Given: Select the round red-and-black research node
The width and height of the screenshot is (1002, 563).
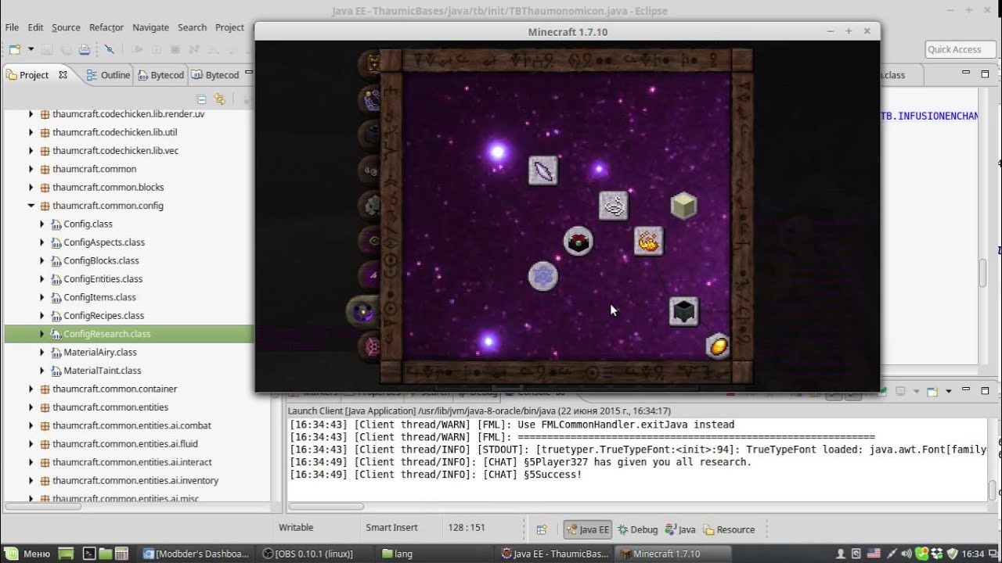Looking at the screenshot, I should point(578,242).
